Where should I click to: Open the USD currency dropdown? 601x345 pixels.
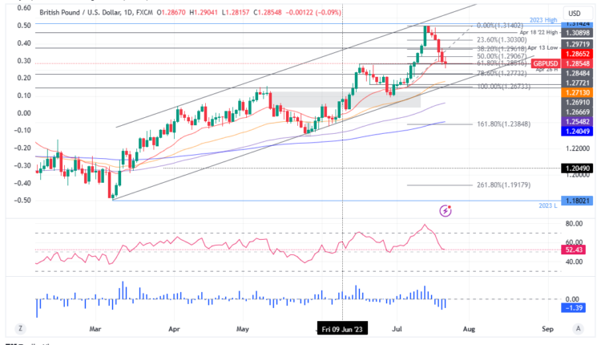(574, 14)
